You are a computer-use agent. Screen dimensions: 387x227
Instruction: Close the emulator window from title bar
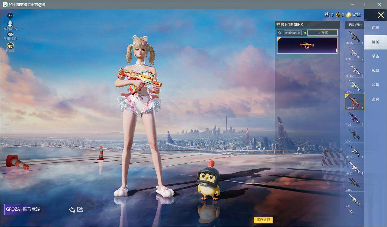tap(380, 5)
